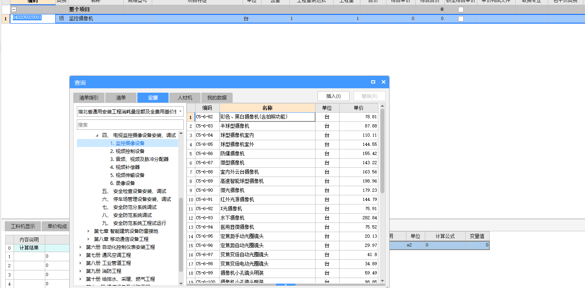585x288 pixels.
Task: Click the 监控摄像机 name cell in main grid
Action: [x=96, y=19]
